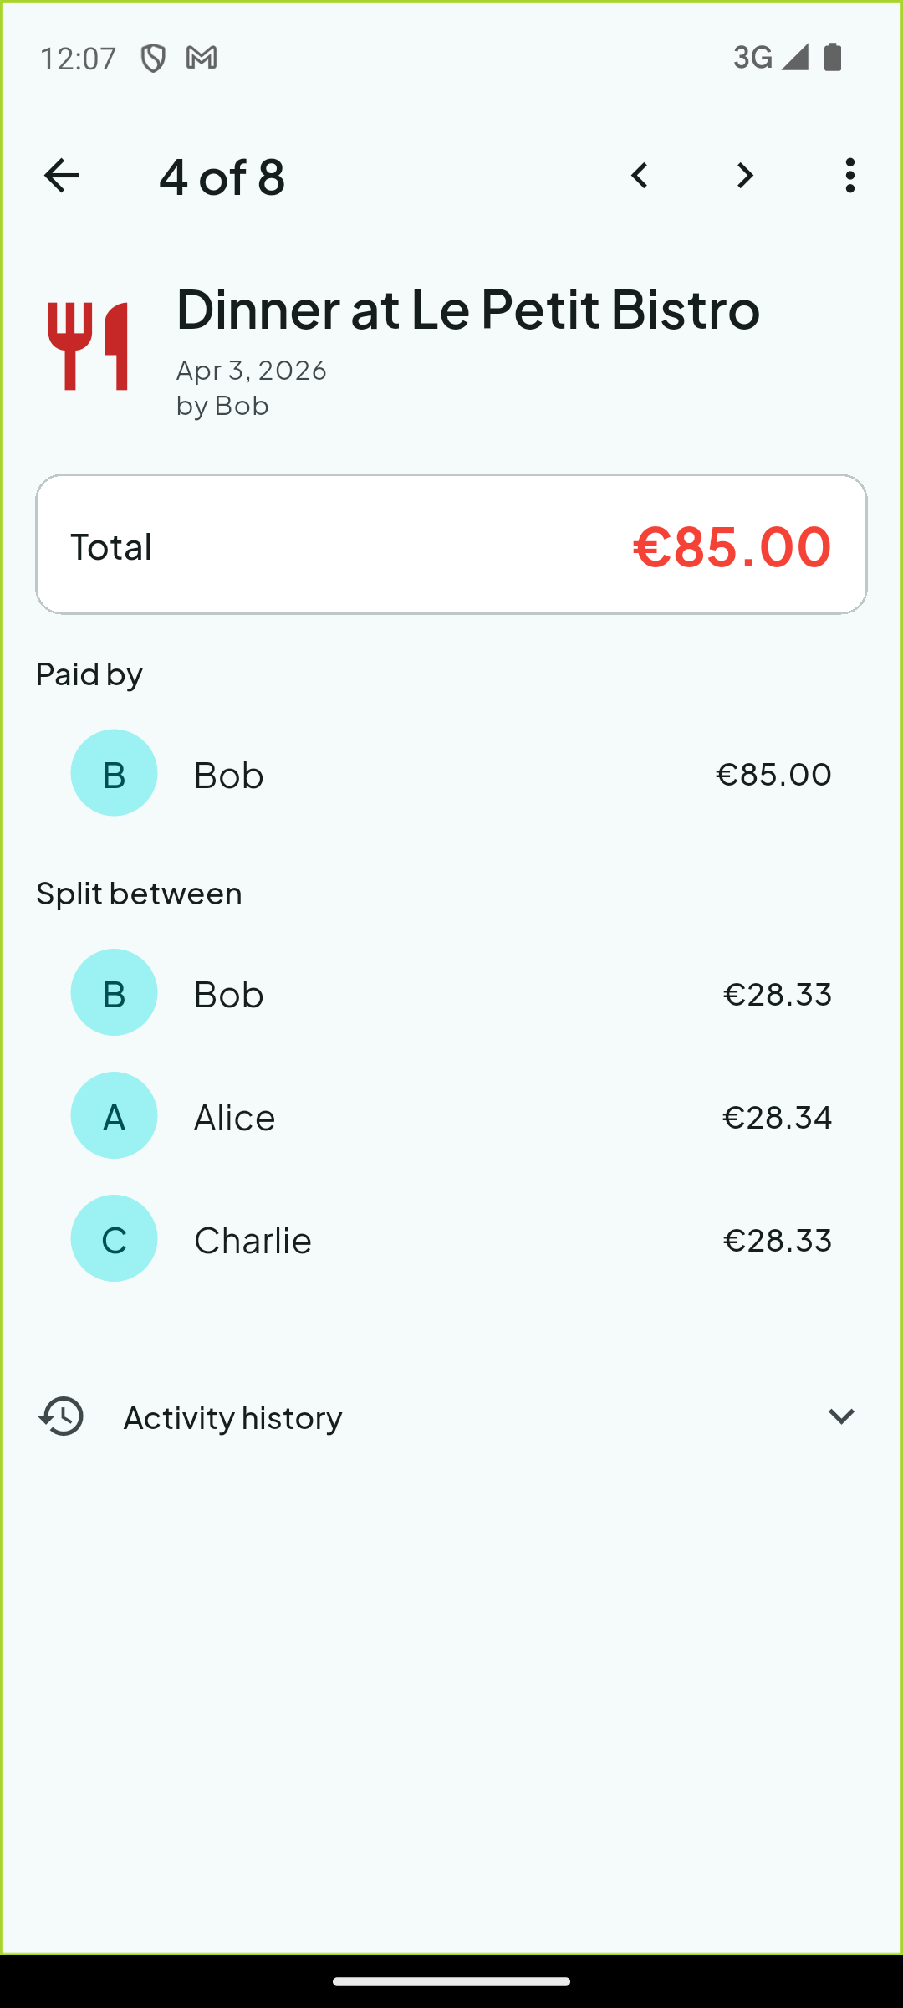Select the Total card showing €85.00
The width and height of the screenshot is (903, 2008).
click(x=451, y=544)
